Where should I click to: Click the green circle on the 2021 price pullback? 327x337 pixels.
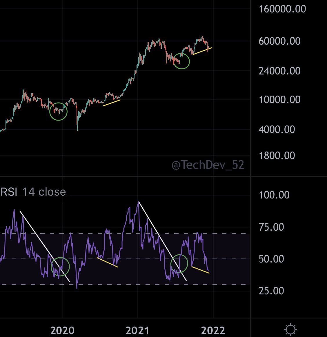tap(182, 61)
